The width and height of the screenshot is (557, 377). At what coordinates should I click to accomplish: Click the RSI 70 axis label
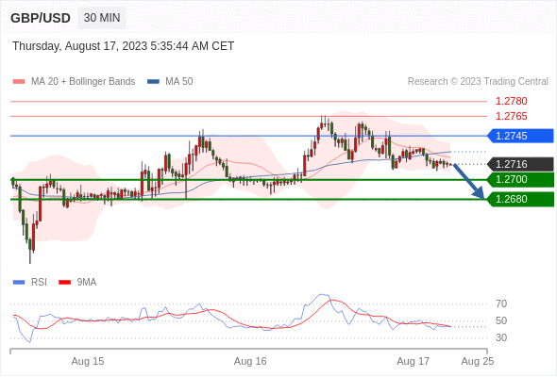(501, 303)
